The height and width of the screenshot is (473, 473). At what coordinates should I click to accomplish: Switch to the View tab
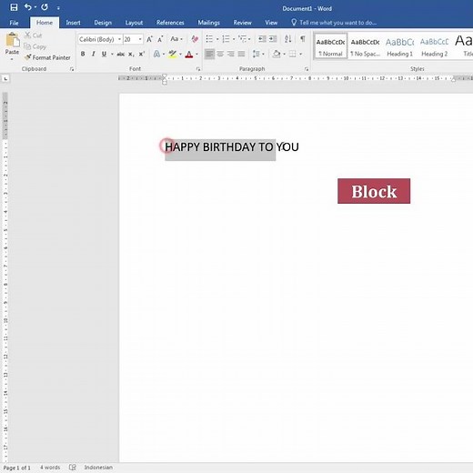[271, 23]
